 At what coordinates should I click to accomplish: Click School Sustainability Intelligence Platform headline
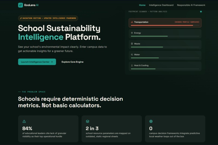(x=59, y=33)
